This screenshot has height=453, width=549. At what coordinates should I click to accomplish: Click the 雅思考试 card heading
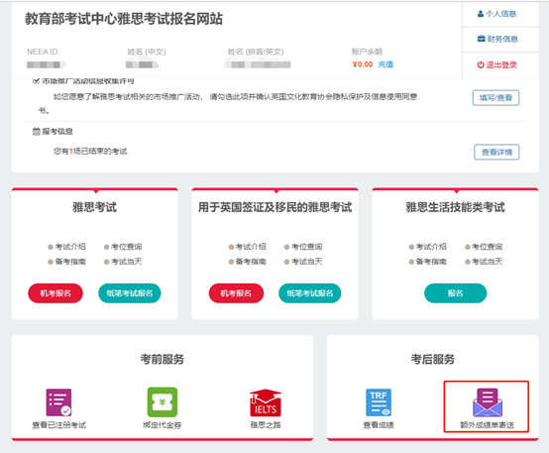point(94,207)
